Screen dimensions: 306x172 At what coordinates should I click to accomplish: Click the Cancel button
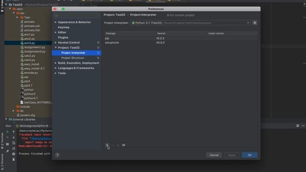coord(214,155)
